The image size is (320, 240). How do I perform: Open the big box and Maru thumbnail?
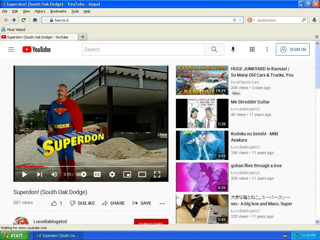coord(202,209)
